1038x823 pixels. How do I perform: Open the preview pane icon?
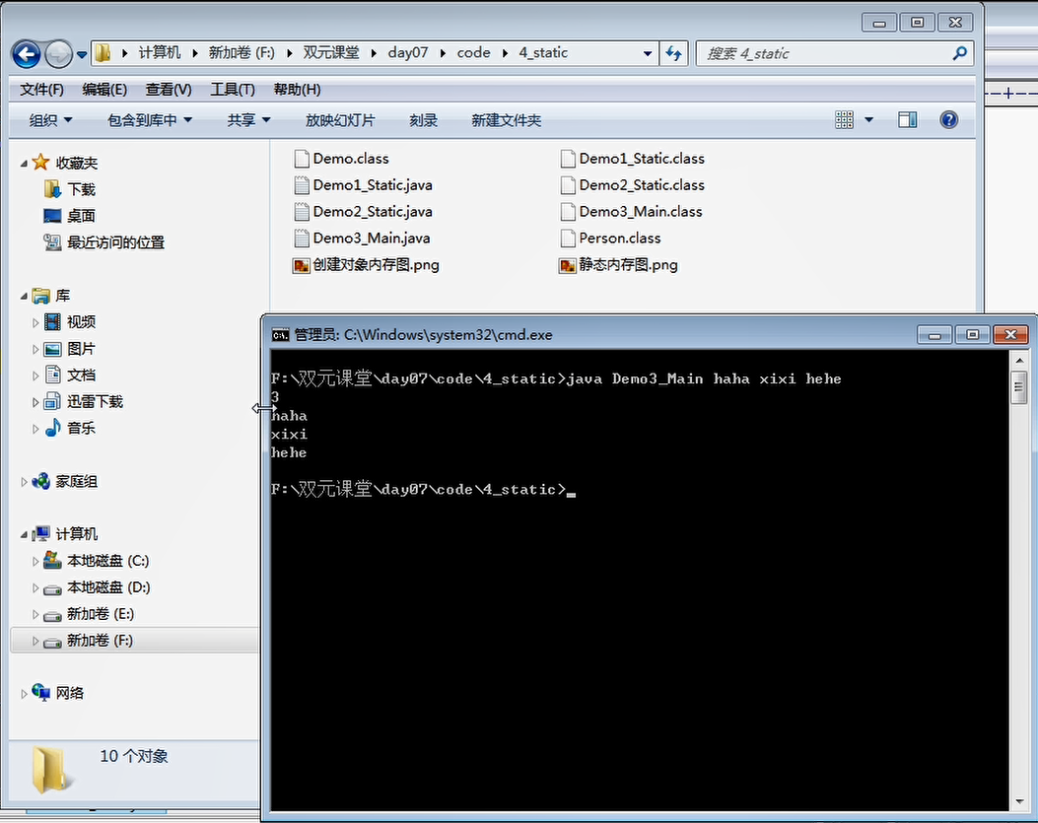(906, 119)
